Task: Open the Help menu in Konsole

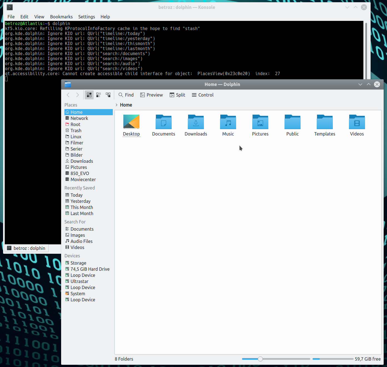Action: (x=105, y=17)
